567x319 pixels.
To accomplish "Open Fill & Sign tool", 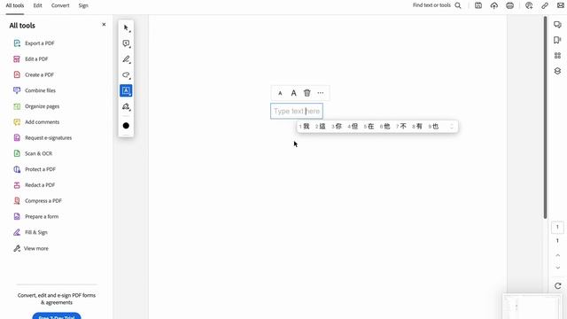I will click(31, 232).
